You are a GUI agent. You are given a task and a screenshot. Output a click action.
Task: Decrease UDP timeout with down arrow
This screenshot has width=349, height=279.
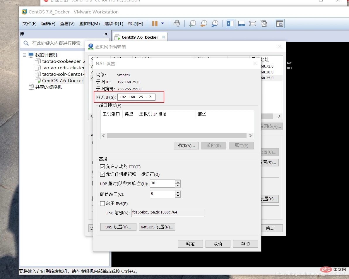click(178, 185)
